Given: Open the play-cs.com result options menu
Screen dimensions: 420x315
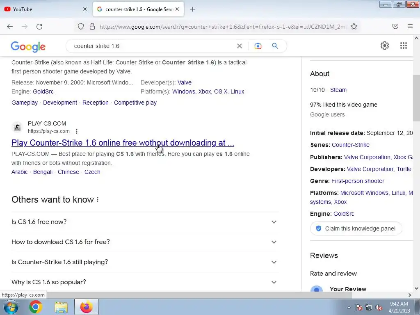Looking at the screenshot, I should [77, 131].
